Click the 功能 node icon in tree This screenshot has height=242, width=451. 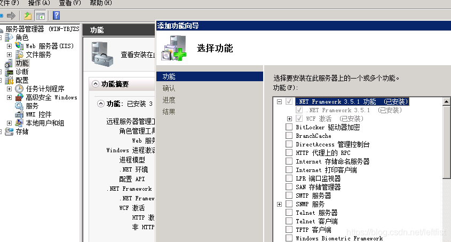[9, 63]
